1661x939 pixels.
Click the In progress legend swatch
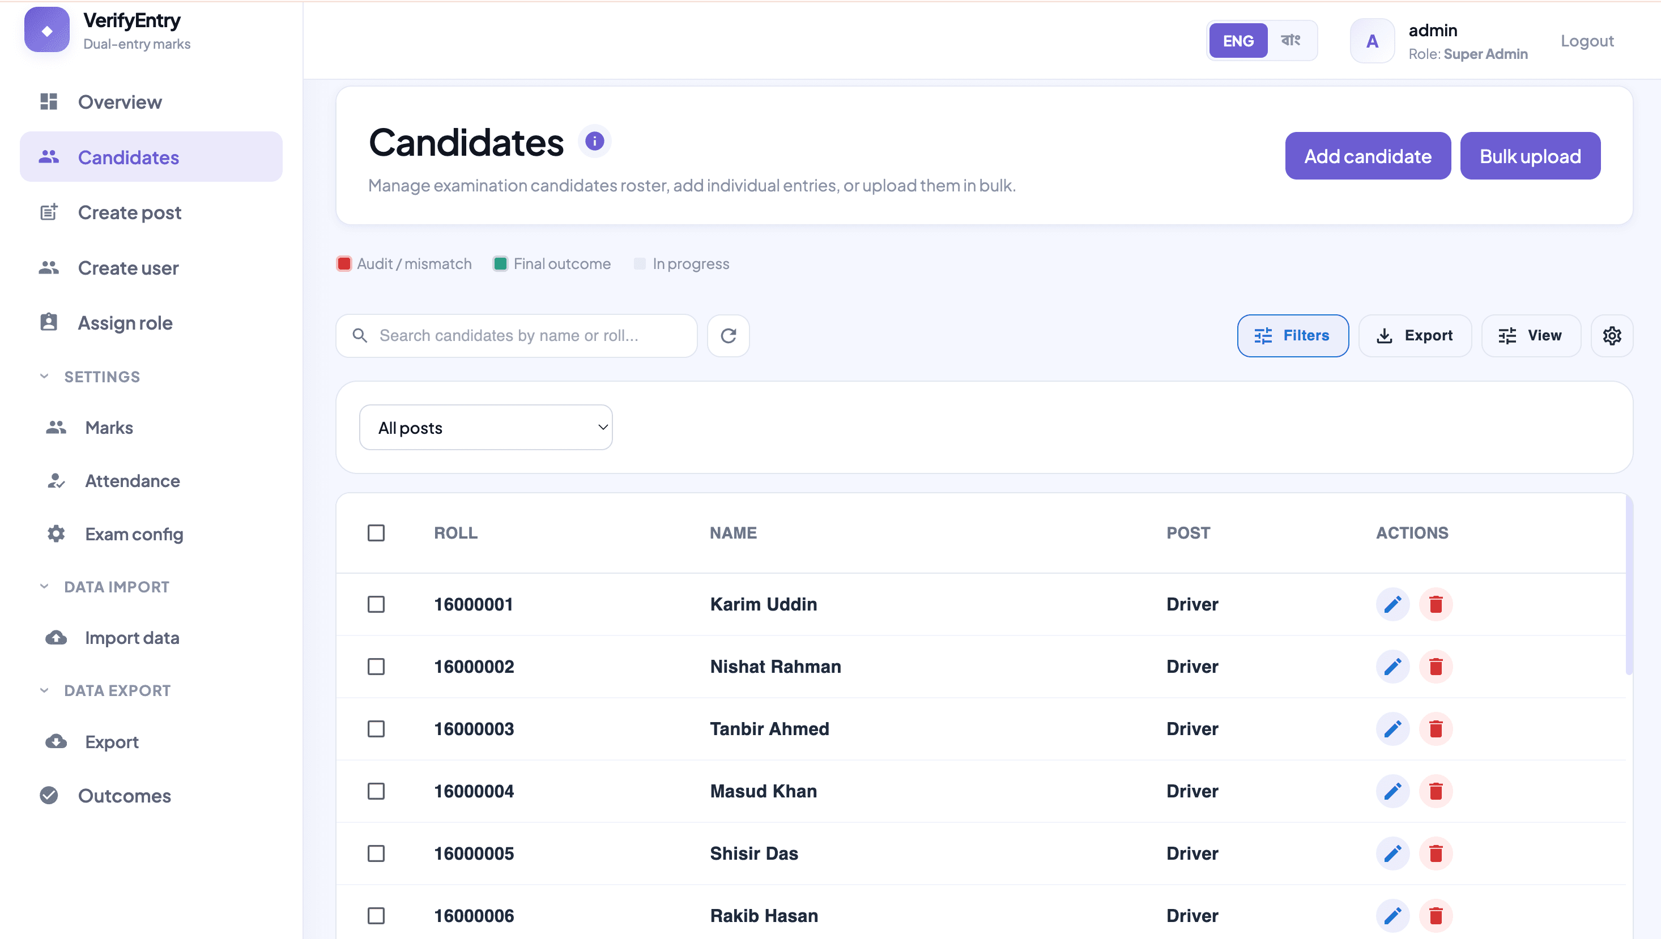point(639,264)
